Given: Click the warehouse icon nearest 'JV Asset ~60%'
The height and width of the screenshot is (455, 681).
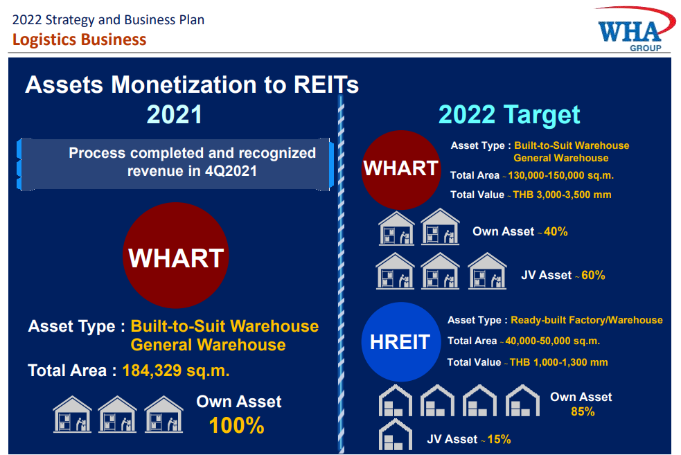Looking at the screenshot, I should tap(487, 271).
